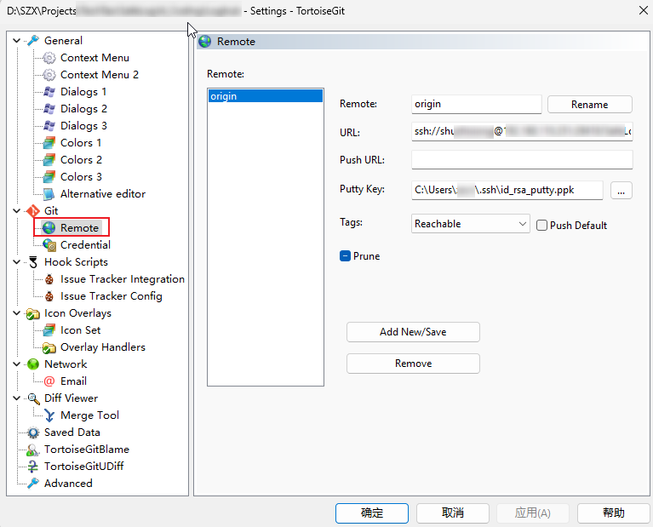Screen dimensions: 653x527
Task: Click the Colors 2 palette icon
Action: coord(49,160)
